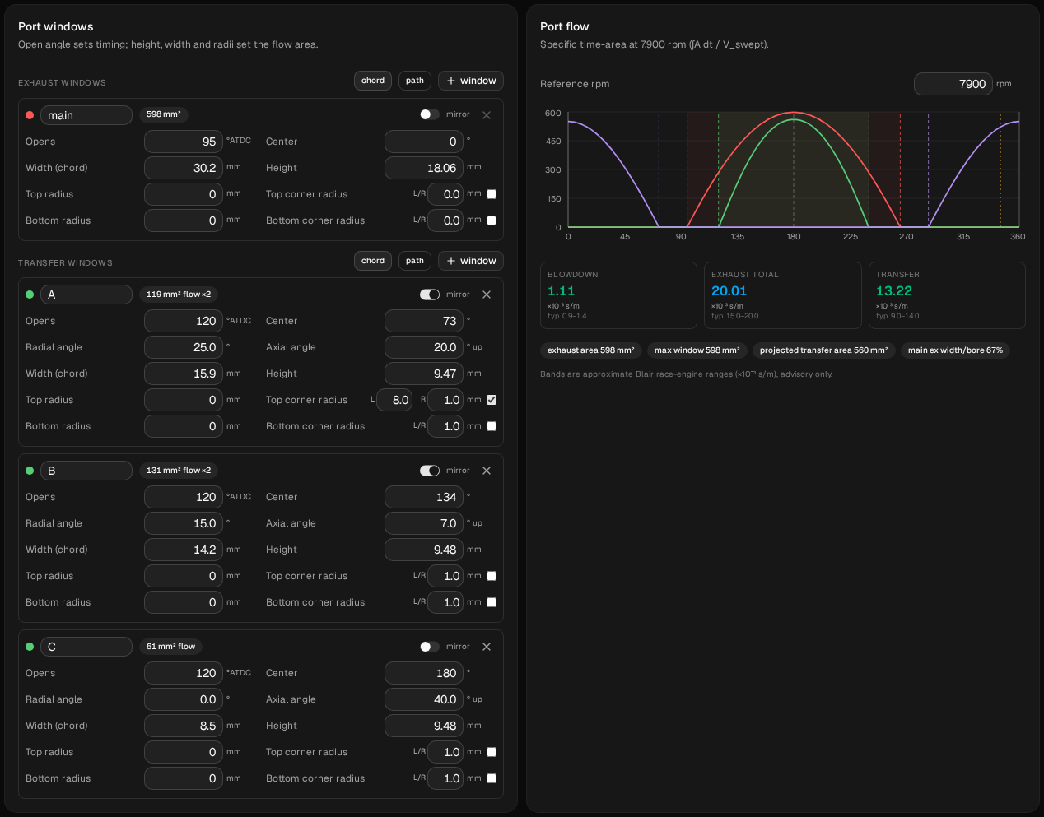Edit window A Axial angle field

(x=424, y=347)
